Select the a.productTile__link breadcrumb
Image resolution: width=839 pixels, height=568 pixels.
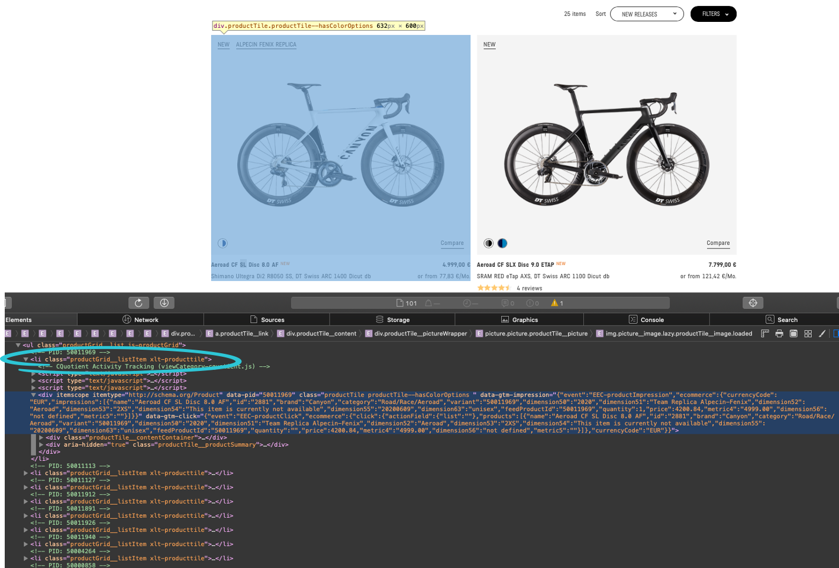tap(237, 334)
